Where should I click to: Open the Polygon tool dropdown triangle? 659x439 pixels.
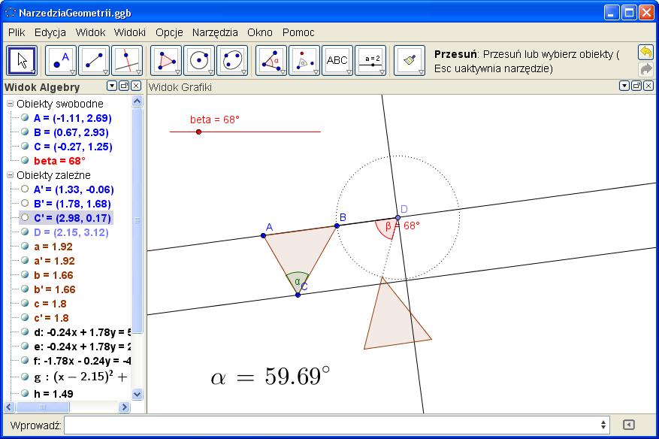[x=177, y=72]
